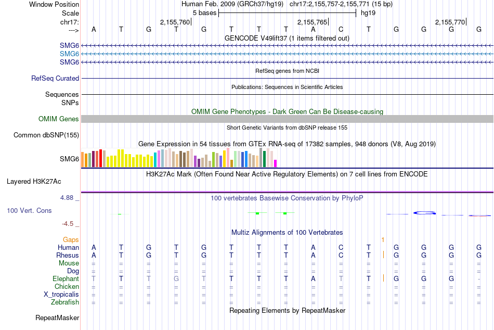This screenshot has height=330, width=494.
Task: Open the 'RefSeq genes from NCBI' track title
Action: tap(287, 71)
